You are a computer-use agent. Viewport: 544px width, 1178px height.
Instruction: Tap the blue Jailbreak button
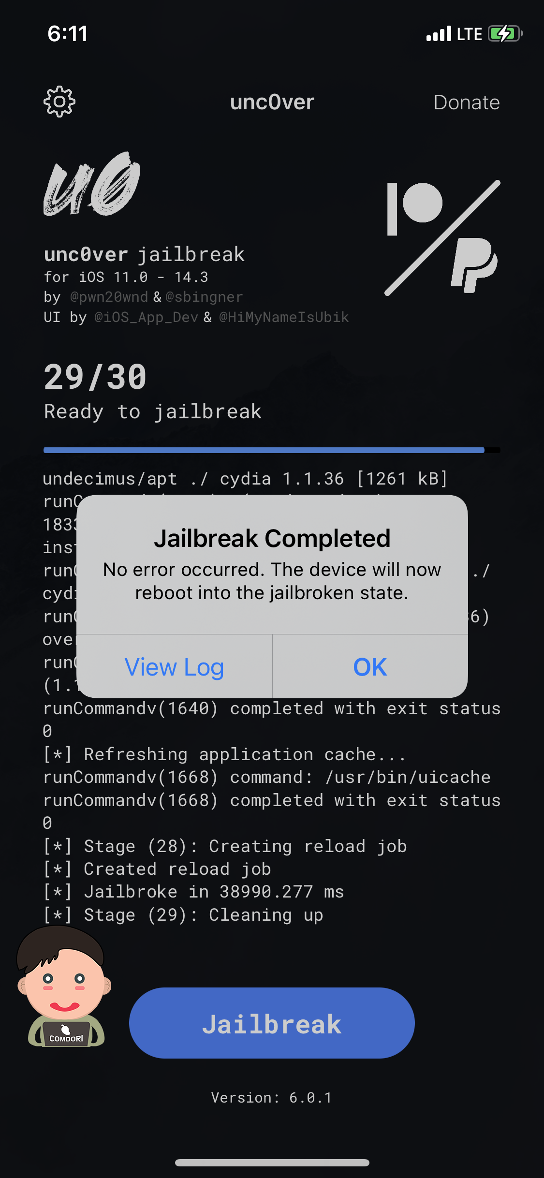tap(272, 1023)
